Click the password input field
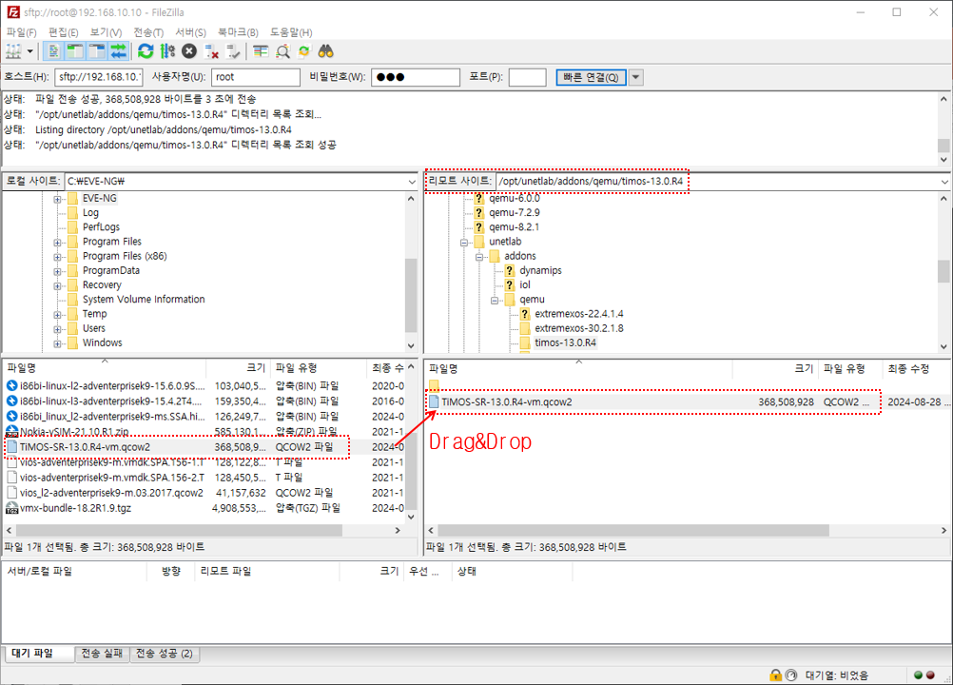This screenshot has width=953, height=685. 416,77
